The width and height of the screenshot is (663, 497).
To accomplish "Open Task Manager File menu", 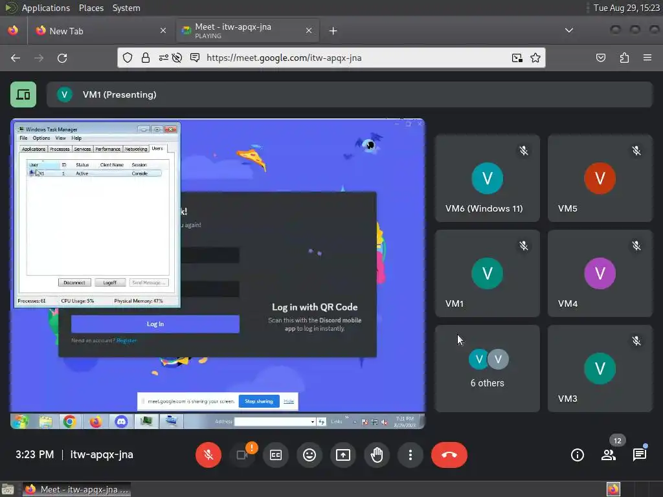I will (23, 138).
